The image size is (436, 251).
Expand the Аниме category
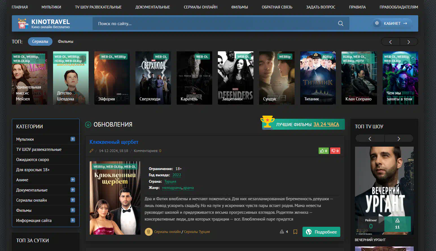[x=73, y=180]
